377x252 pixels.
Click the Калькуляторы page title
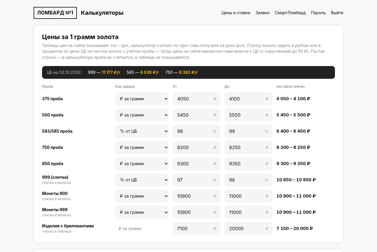(102, 13)
